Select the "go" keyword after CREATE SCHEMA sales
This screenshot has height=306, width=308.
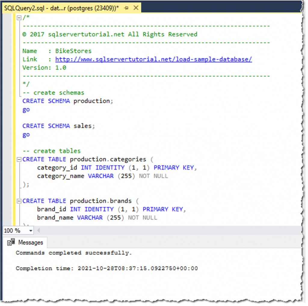[26, 134]
